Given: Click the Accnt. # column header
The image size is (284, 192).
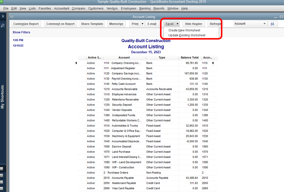Looking at the screenshot, I should (208, 57).
